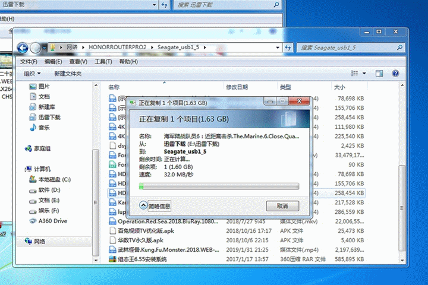Select 计算机 in navigation pane
The width and height of the screenshot is (428, 285).
pyautogui.click(x=37, y=169)
